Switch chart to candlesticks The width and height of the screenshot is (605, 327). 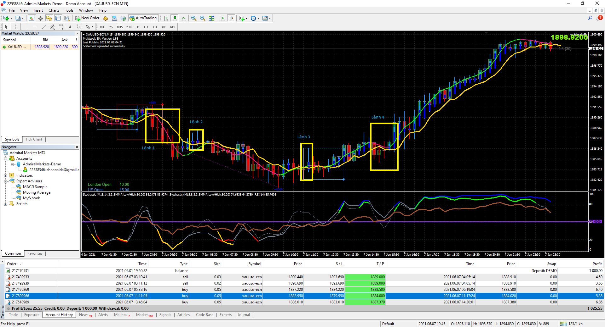click(175, 18)
